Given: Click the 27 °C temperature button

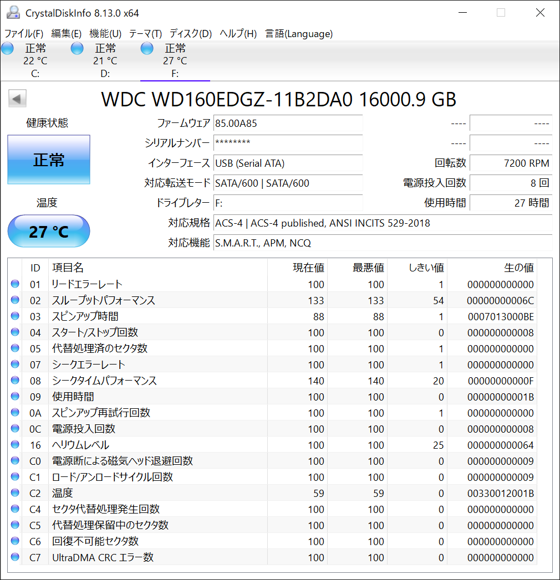Looking at the screenshot, I should (x=49, y=231).
